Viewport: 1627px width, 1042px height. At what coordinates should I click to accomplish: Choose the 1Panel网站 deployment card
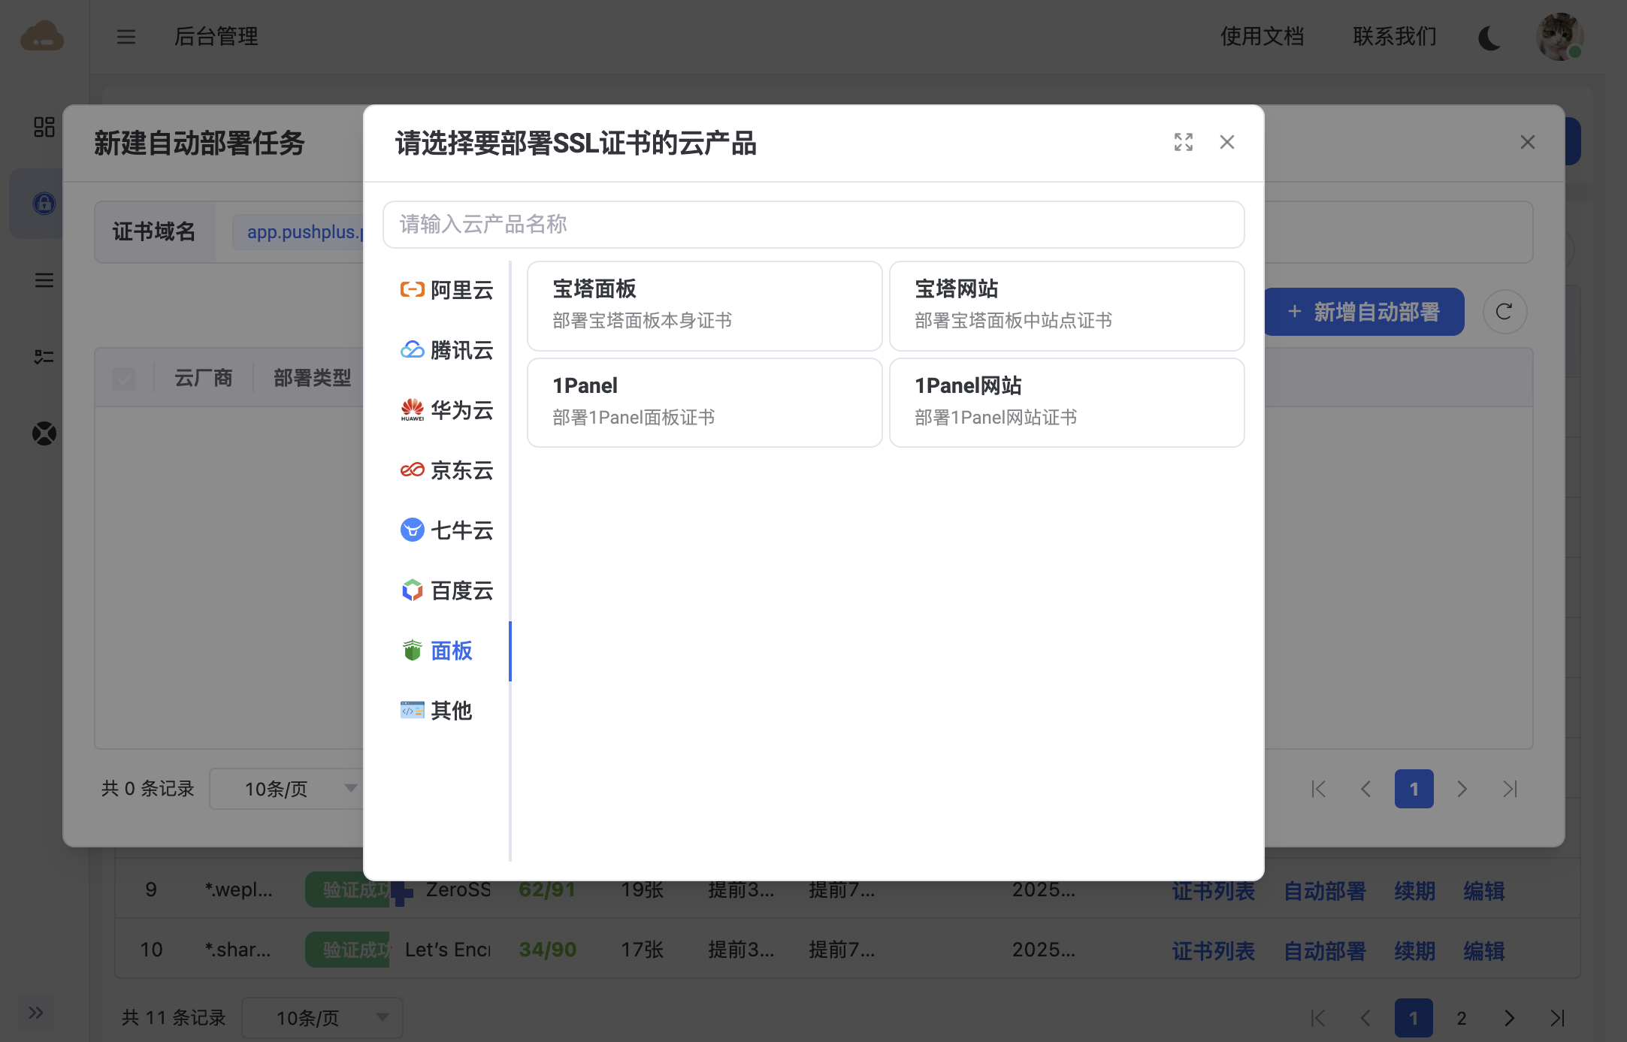tap(1066, 403)
